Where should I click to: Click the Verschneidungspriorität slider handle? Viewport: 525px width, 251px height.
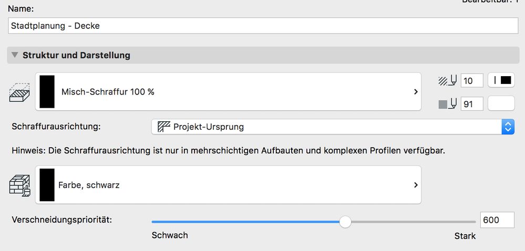tap(345, 222)
